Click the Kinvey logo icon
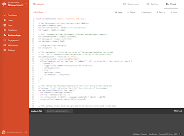Viewport: 184px width, 136px height. (4, 4)
